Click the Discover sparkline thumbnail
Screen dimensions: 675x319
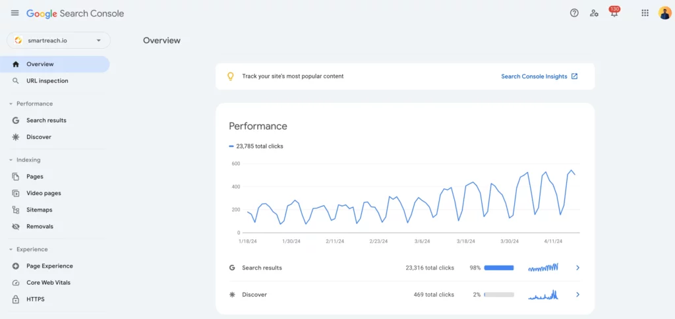point(543,295)
